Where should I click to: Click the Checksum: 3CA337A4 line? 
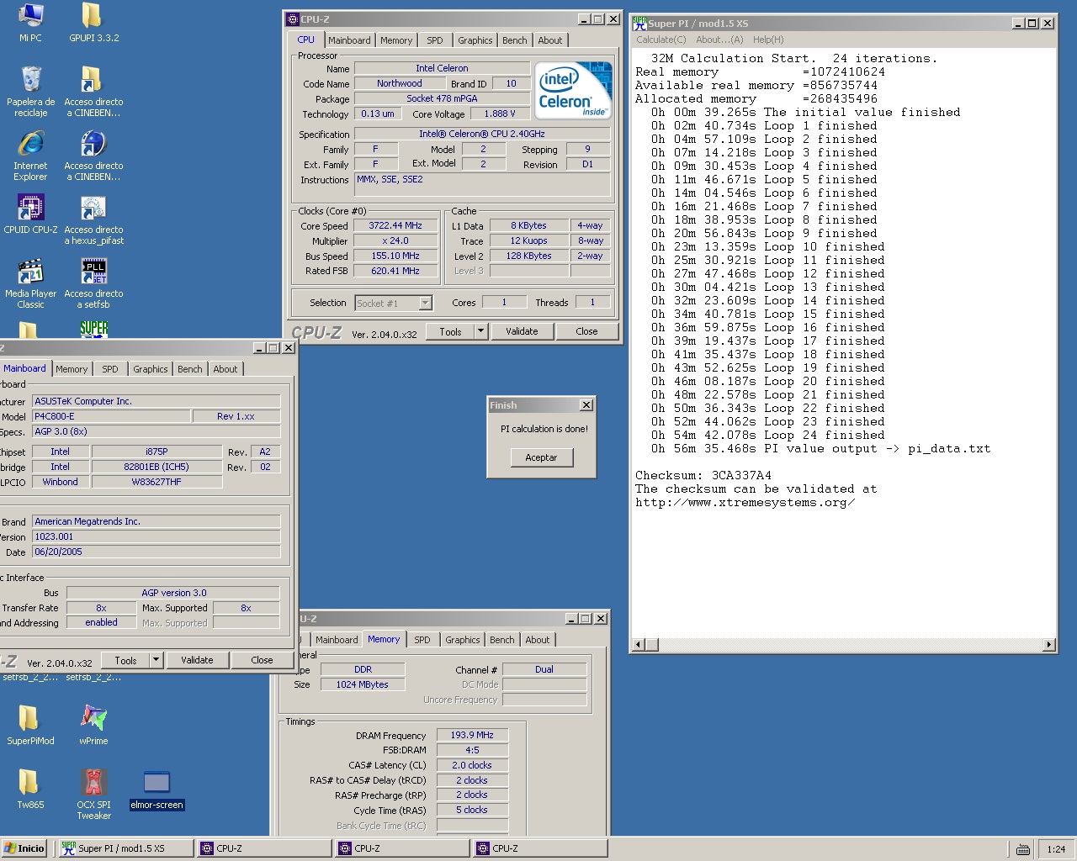703,475
